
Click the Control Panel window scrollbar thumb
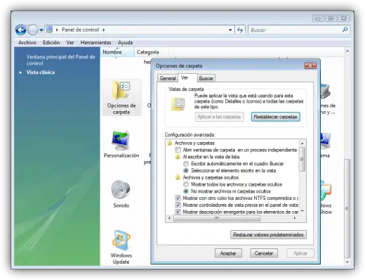[x=347, y=208]
